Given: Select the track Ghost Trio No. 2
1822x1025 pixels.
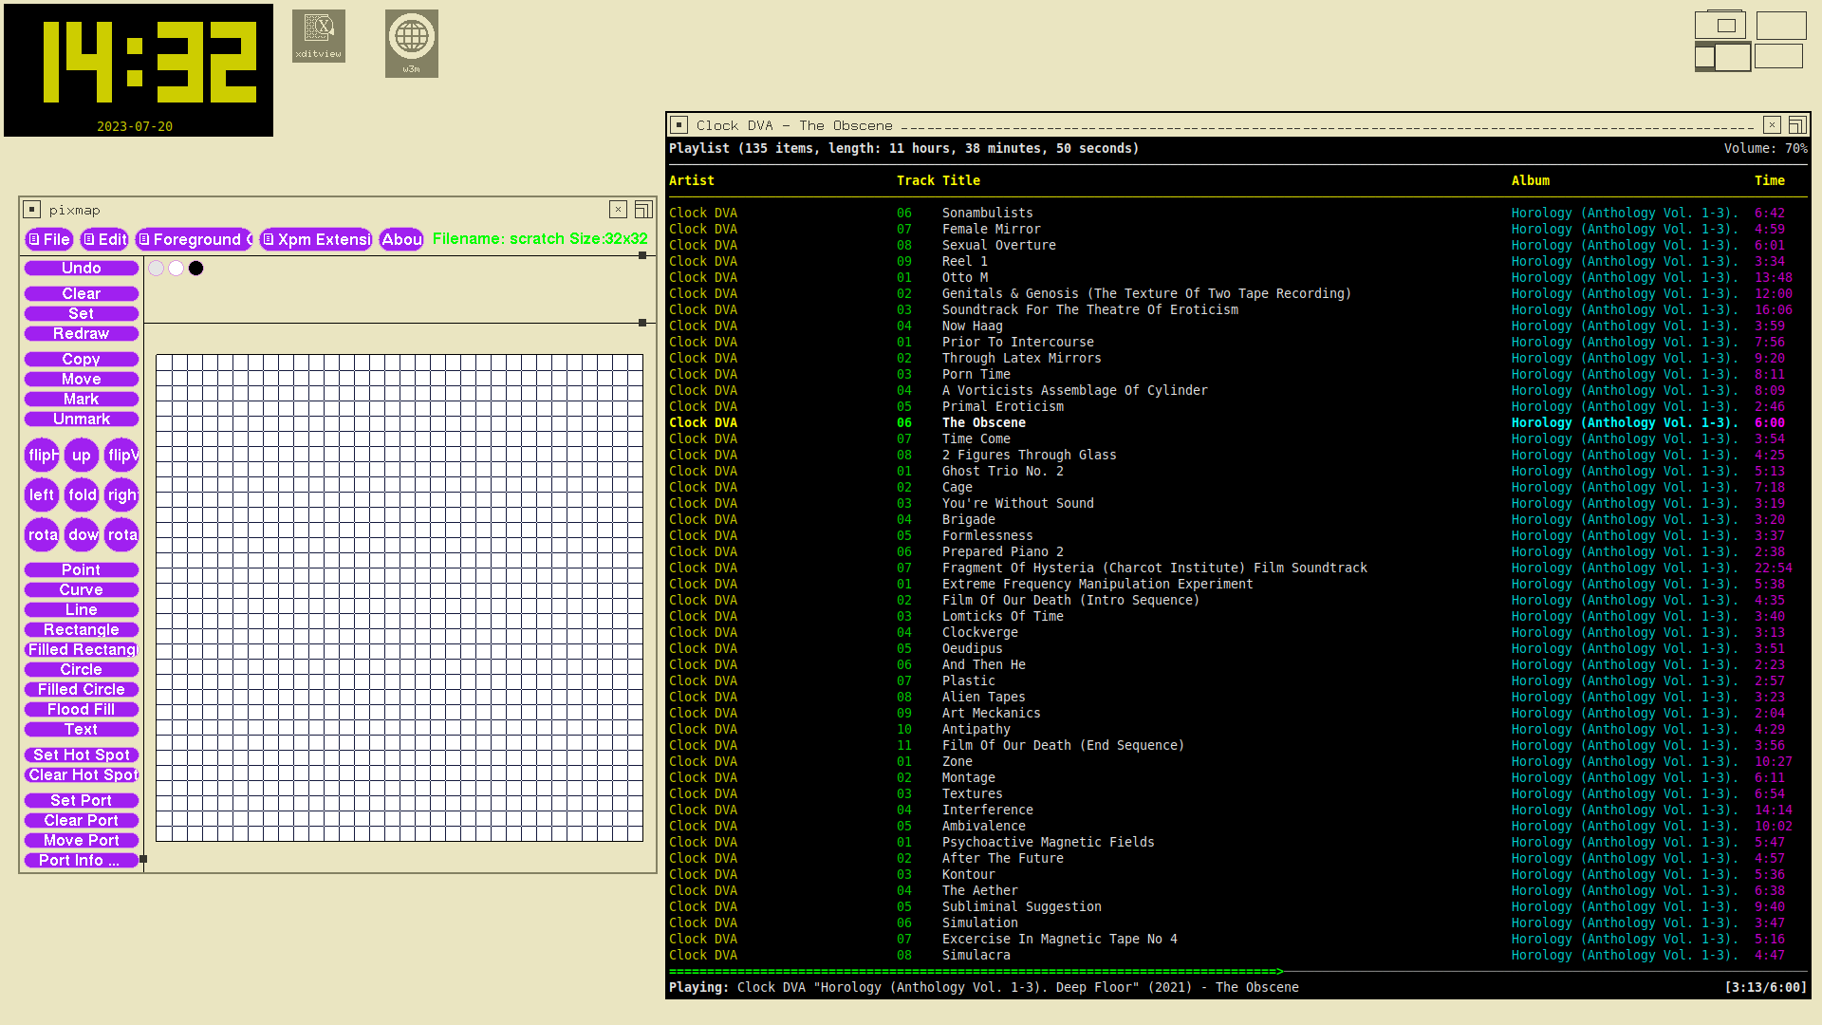Looking at the screenshot, I should pos(1238,472).
